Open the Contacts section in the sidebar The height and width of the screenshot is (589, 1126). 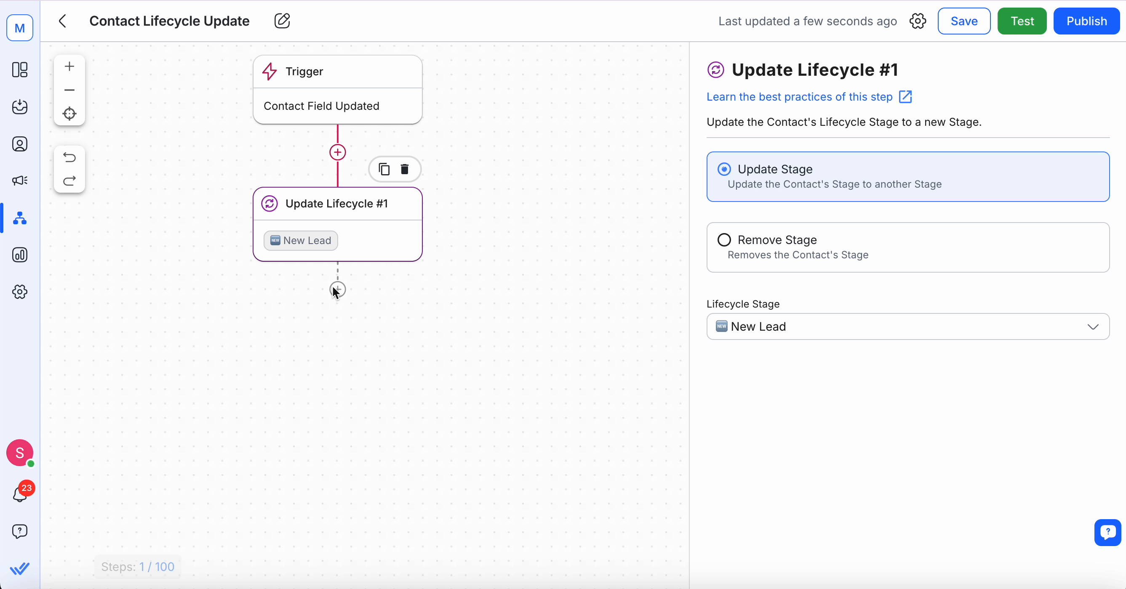click(20, 144)
